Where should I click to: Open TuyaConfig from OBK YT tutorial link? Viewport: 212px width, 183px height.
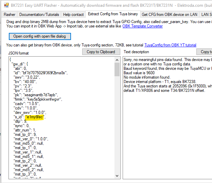click(x=170, y=45)
